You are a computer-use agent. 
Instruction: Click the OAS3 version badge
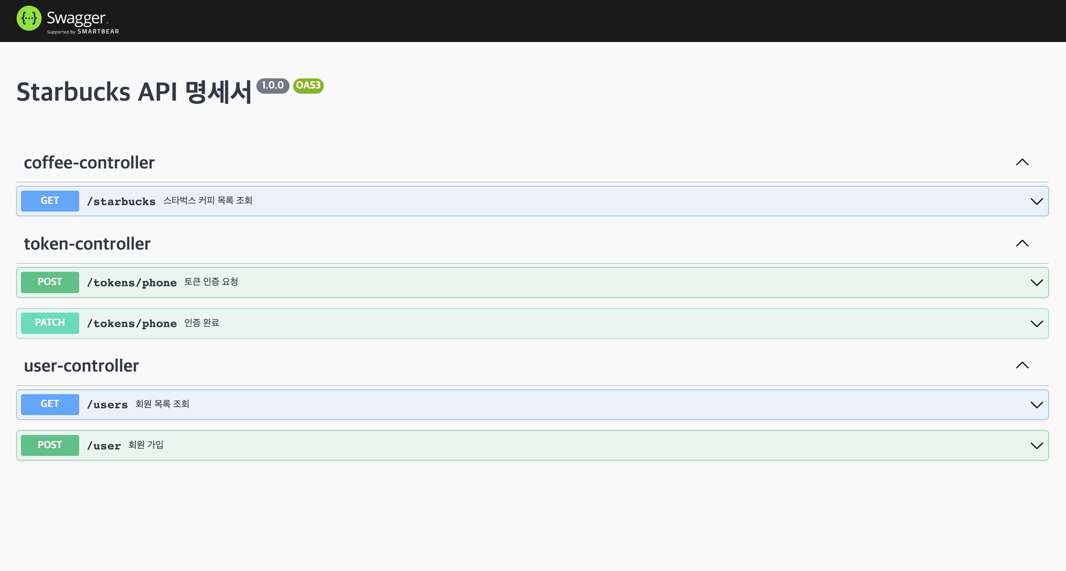coord(308,86)
